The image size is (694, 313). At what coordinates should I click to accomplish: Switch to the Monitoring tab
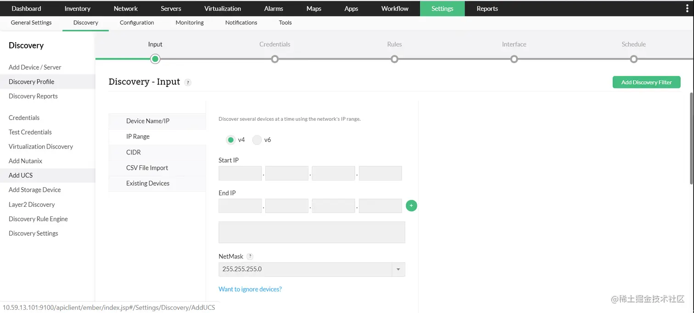pyautogui.click(x=189, y=22)
